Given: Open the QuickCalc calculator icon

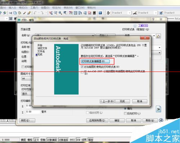Looking at the screenshot, I should pos(94,13).
